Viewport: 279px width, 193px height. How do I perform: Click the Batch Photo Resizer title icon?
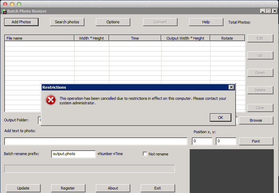click(x=4, y=11)
